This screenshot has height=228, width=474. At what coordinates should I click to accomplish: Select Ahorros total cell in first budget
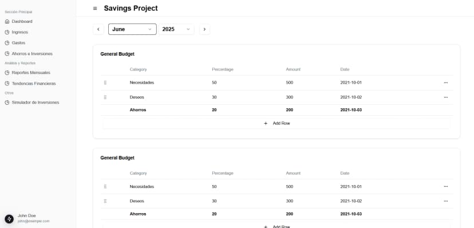tap(138, 110)
